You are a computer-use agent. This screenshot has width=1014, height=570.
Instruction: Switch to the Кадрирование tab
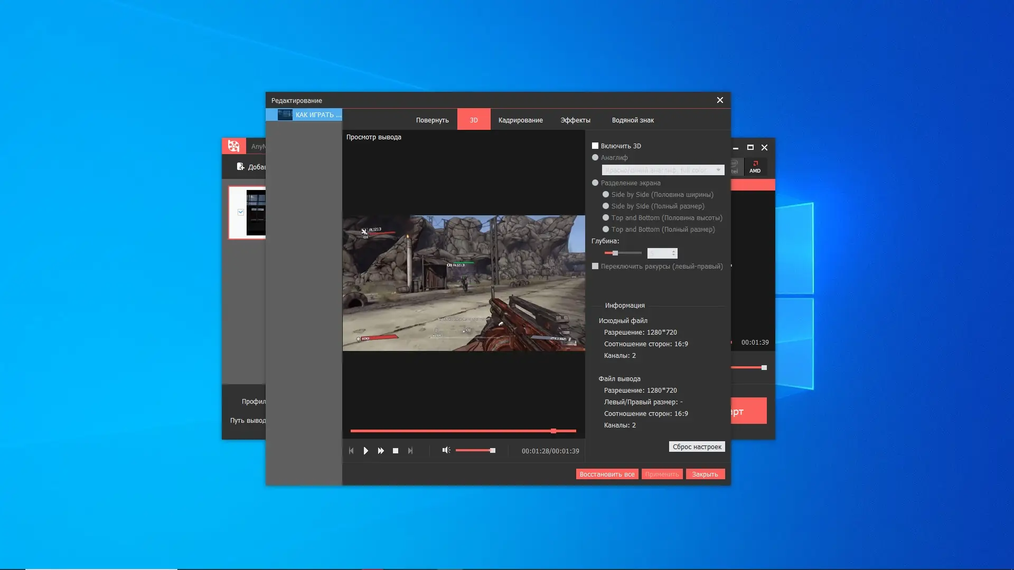(x=520, y=120)
